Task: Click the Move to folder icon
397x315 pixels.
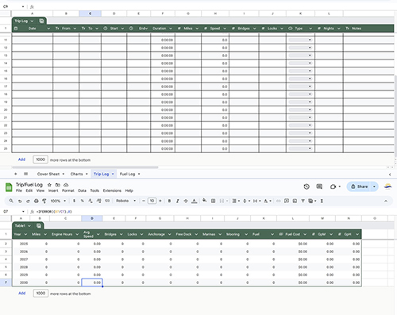Action: [58, 185]
